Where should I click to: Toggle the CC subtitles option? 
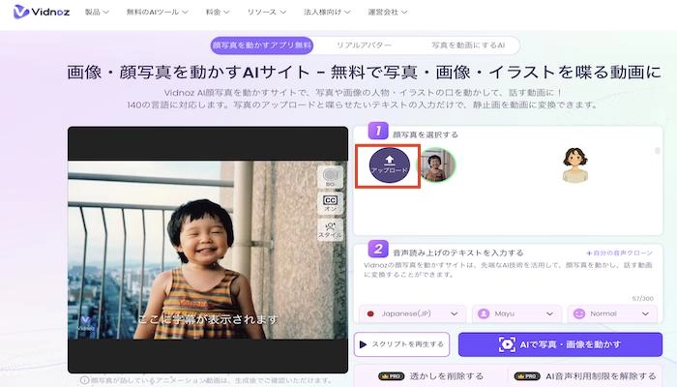tap(331, 203)
